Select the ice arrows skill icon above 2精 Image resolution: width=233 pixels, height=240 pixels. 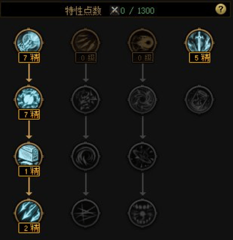tap(29, 213)
